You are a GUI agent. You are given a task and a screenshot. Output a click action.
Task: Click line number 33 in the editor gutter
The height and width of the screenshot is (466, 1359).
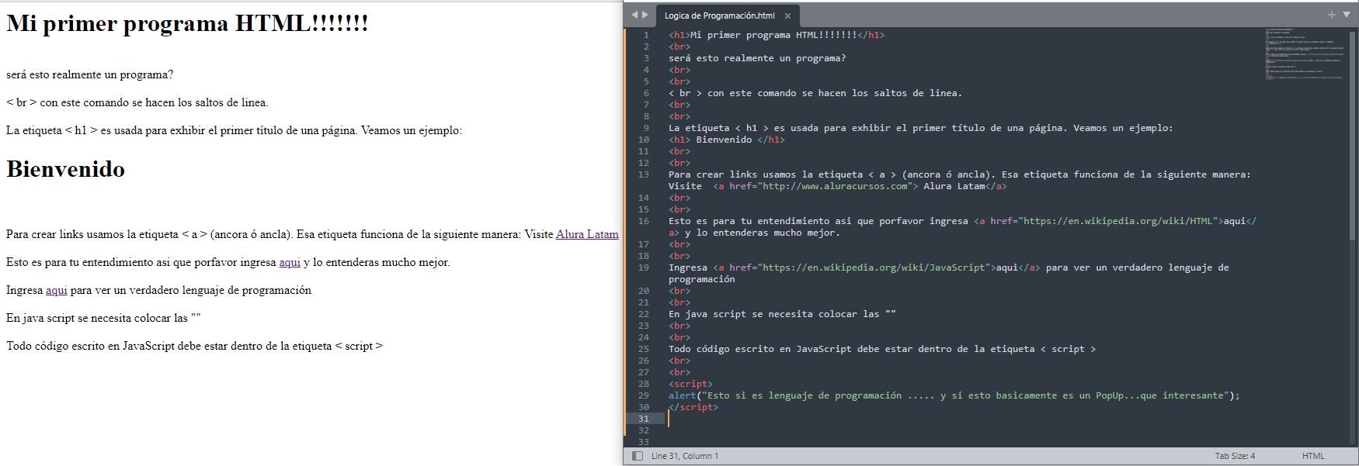pos(643,442)
